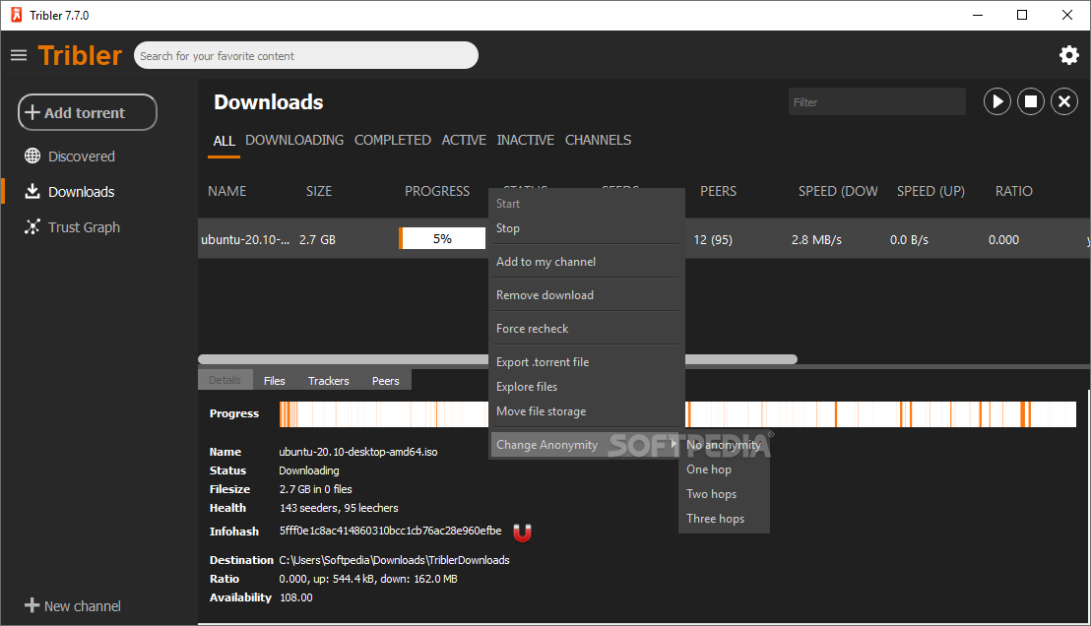Sort by the PEERS column header
The image size is (1091, 626).
click(x=718, y=191)
